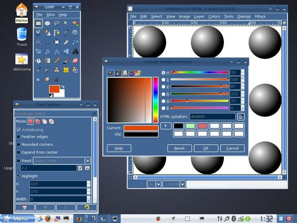This screenshot has width=297, height=223.
Task: Click the toolbox foreground orange color swatch
Action: (x=55, y=89)
